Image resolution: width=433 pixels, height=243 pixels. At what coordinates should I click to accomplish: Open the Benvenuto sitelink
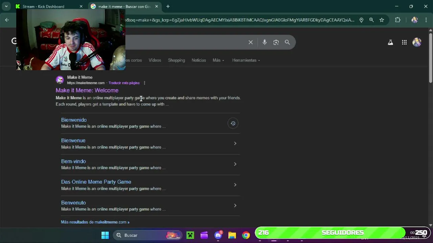tap(73, 203)
